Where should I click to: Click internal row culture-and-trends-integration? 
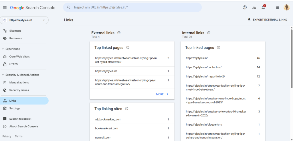(x=223, y=136)
